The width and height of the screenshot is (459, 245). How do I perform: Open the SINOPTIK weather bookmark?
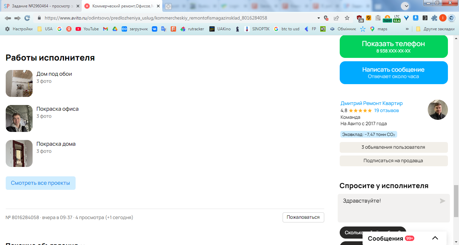[x=257, y=29]
